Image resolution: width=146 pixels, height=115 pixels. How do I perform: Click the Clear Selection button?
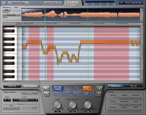30,86
